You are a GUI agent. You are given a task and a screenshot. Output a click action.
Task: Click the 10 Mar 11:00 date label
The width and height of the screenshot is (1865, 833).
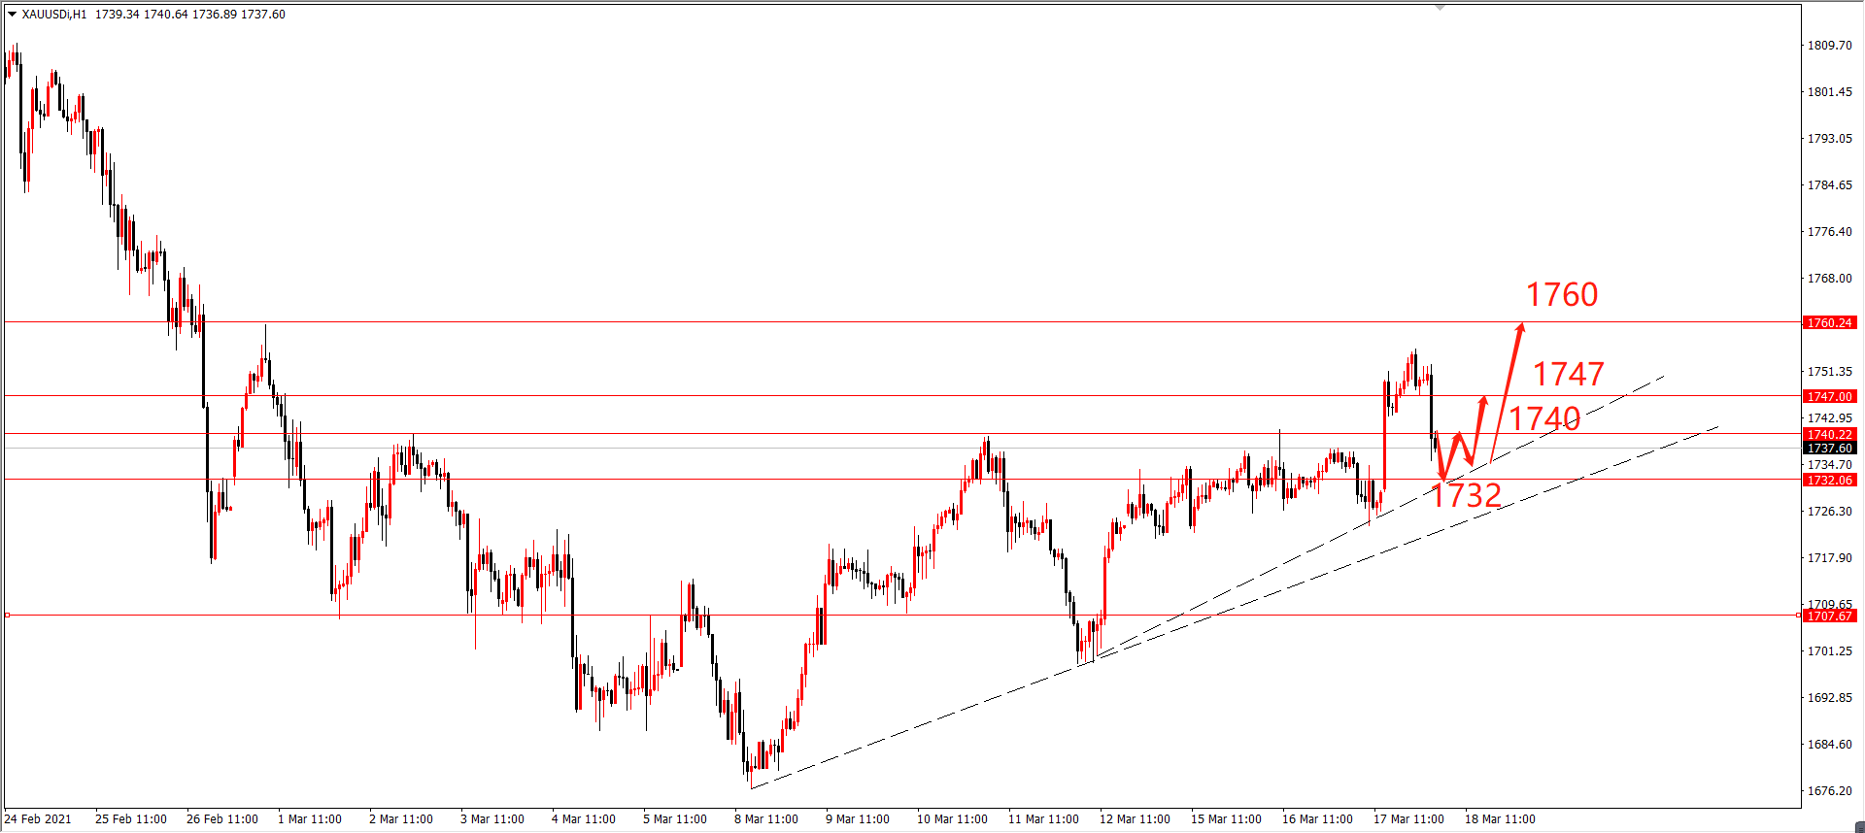click(953, 819)
